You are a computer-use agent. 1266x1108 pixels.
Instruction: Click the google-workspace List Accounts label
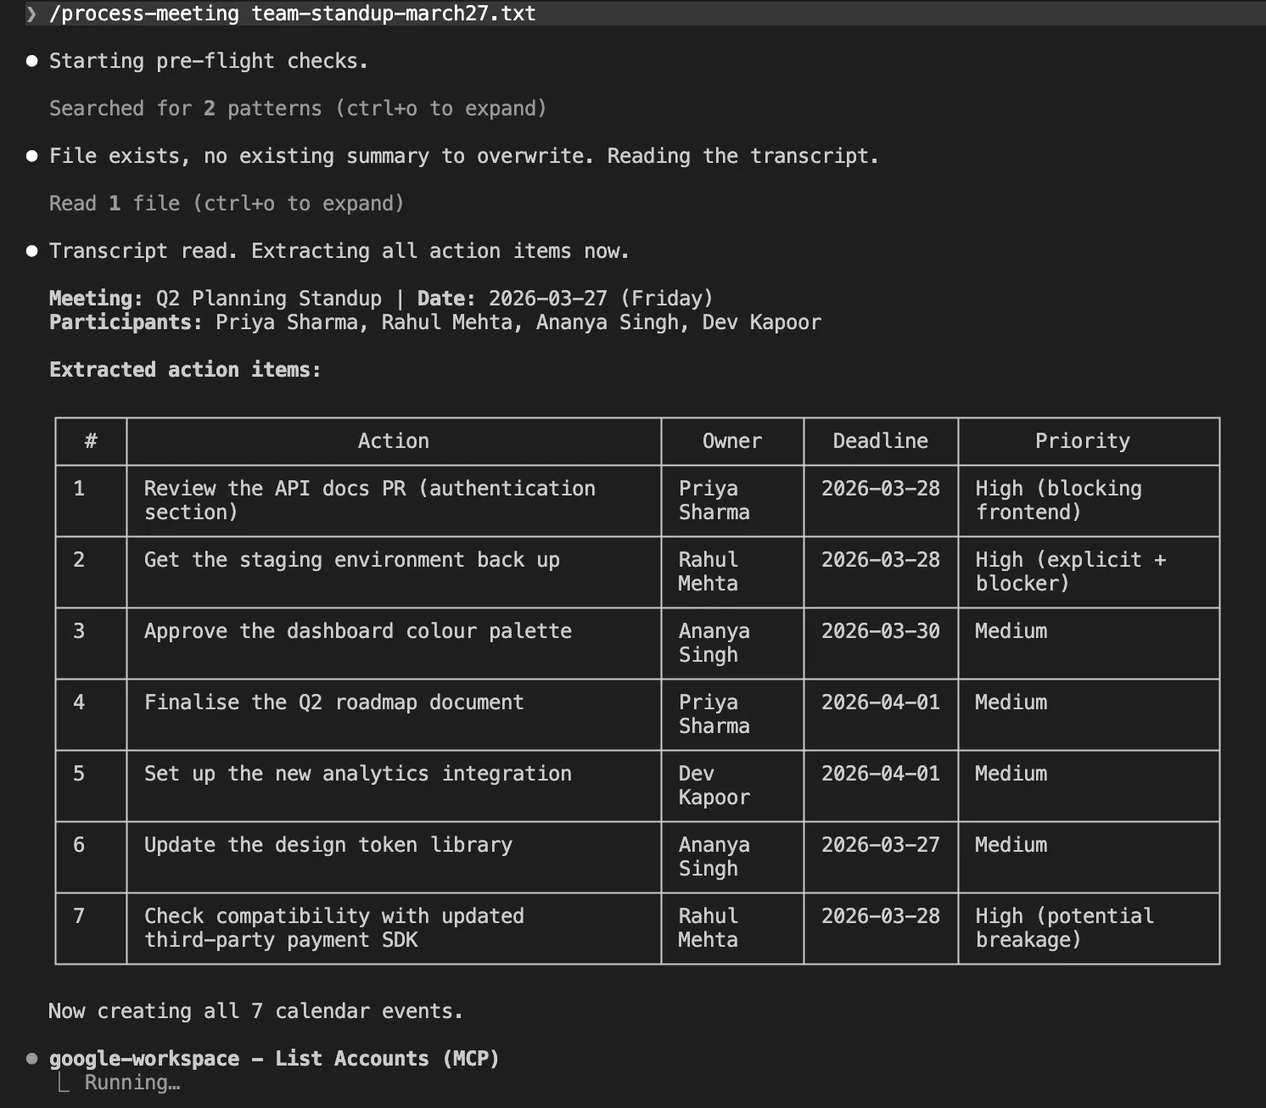[274, 1058]
